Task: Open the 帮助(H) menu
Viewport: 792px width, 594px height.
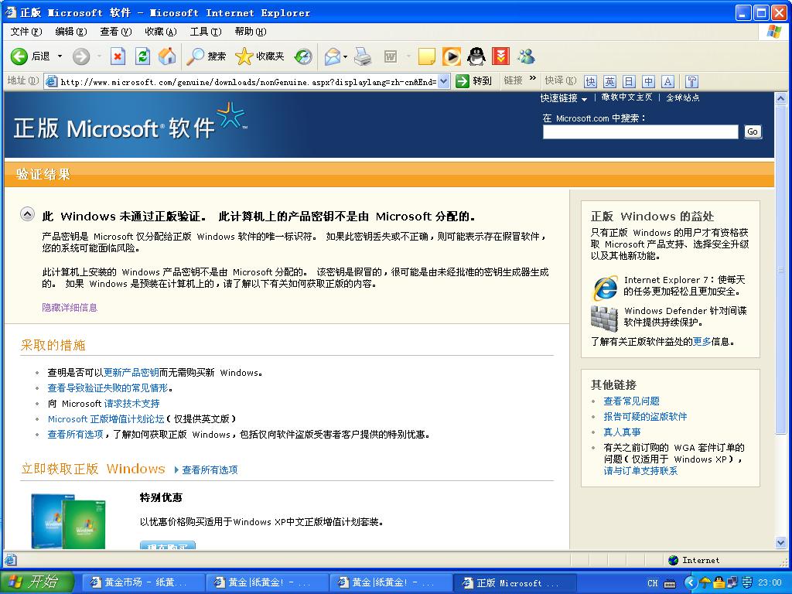Action: pyautogui.click(x=251, y=31)
